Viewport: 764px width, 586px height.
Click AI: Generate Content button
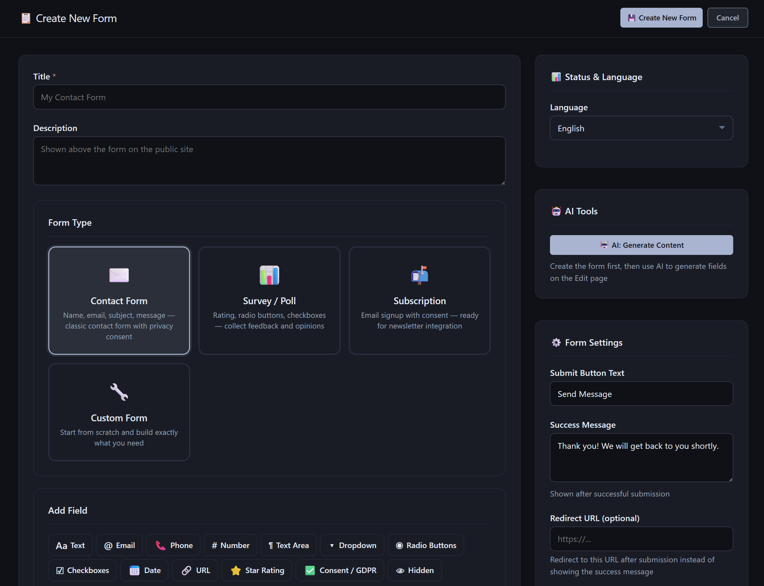click(641, 245)
